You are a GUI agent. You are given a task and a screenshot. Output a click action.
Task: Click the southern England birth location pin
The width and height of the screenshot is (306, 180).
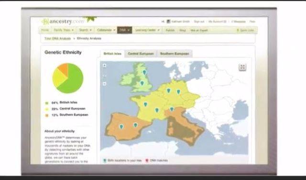tap(142, 83)
